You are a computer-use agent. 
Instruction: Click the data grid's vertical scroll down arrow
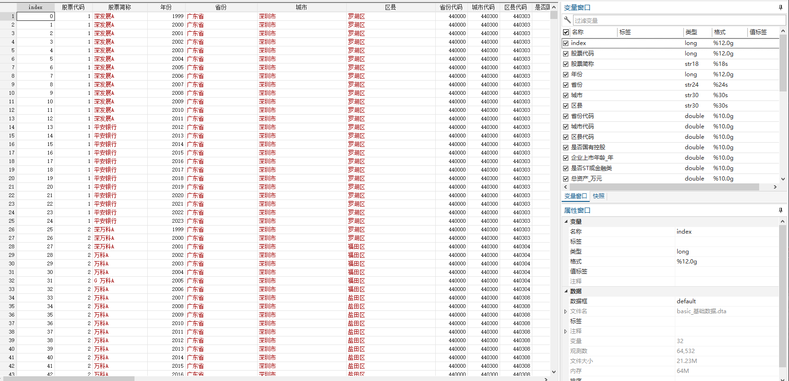554,372
